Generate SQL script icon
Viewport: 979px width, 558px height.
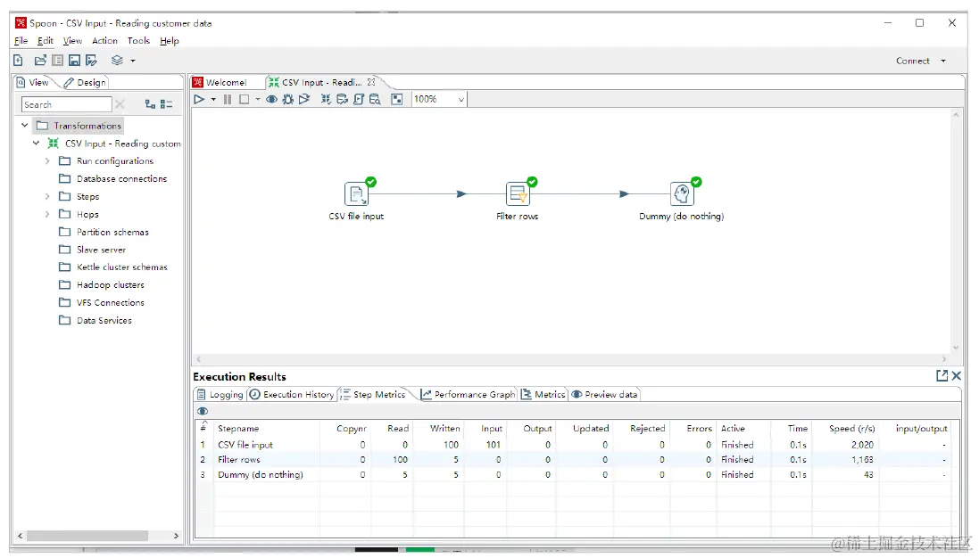pos(359,99)
